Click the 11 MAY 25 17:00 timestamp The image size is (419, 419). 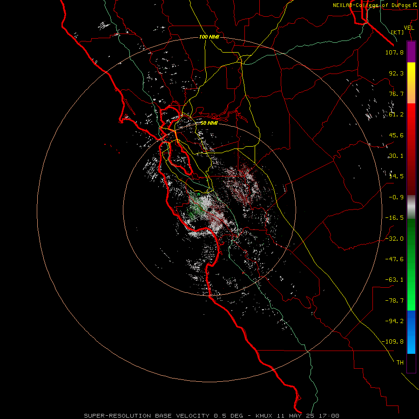click(308, 416)
